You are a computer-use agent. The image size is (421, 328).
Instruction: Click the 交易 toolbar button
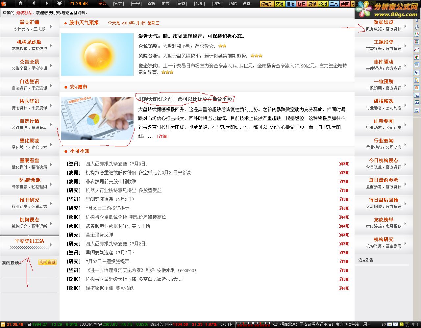(280, 4)
